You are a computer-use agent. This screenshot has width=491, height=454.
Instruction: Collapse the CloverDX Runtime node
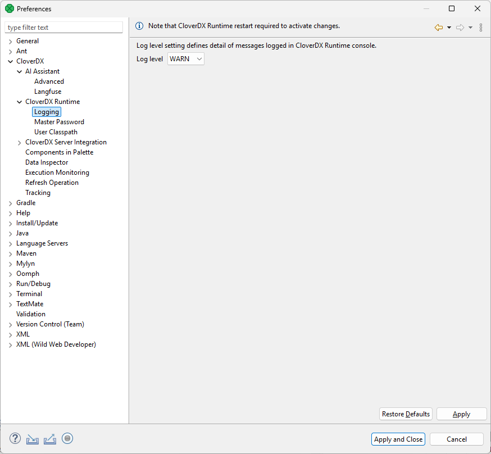(x=20, y=102)
